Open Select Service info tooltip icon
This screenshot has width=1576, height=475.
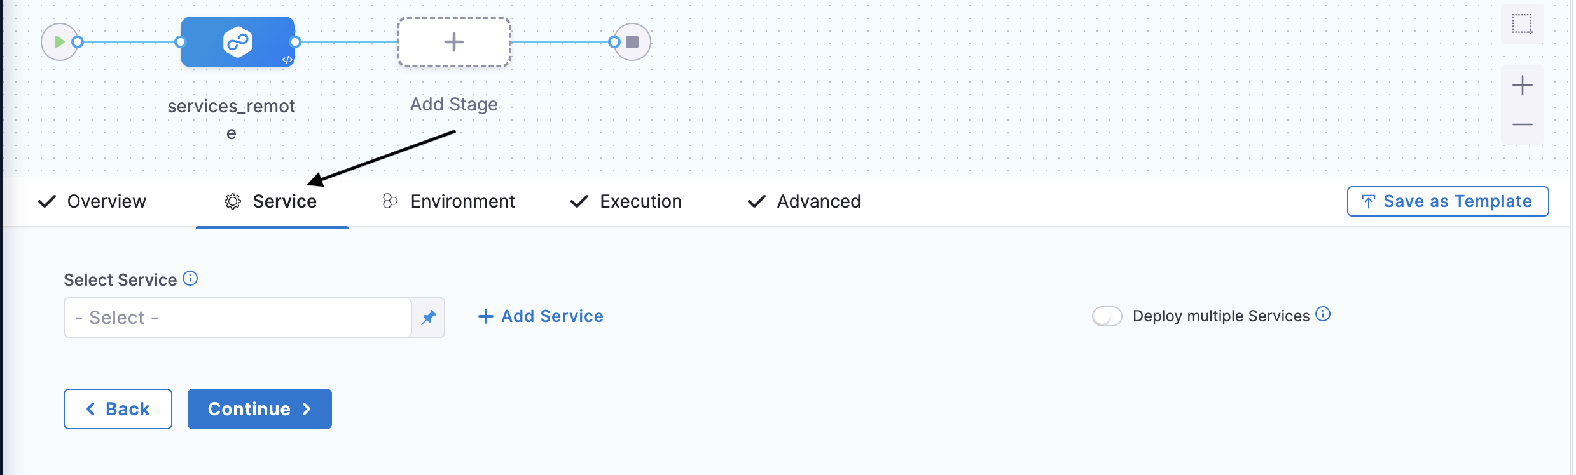click(x=190, y=278)
